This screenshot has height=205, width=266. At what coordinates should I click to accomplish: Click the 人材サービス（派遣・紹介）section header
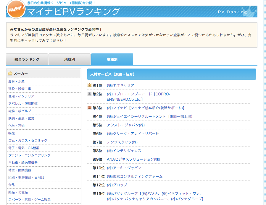172,74
